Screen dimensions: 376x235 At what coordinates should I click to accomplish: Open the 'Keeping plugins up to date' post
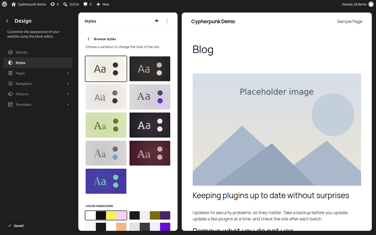point(271,195)
